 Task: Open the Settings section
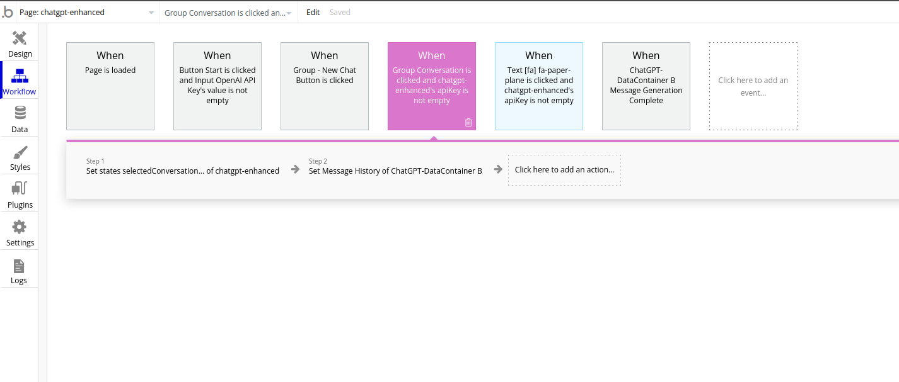pos(20,231)
